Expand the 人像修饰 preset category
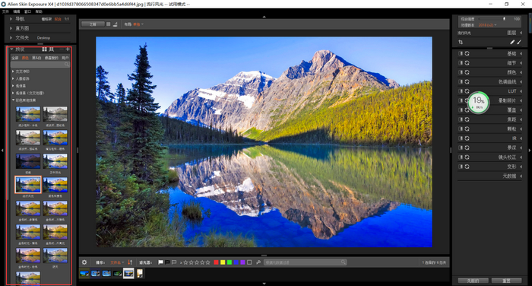The height and width of the screenshot is (286, 532). (x=22, y=78)
